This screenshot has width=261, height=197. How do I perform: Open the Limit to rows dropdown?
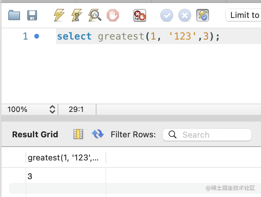pos(244,15)
